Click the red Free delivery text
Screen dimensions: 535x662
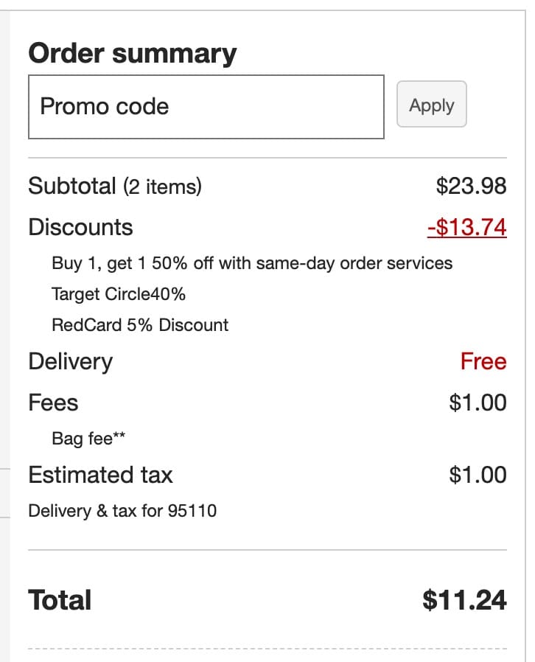point(483,361)
